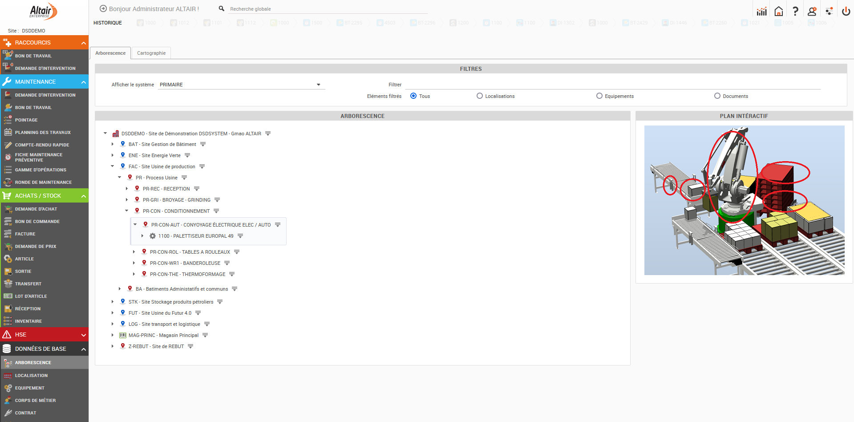854x422 pixels.
Task: Open row menu icon for 1100 - PALETTISEUR EUROPAL 49
Action: (x=240, y=236)
